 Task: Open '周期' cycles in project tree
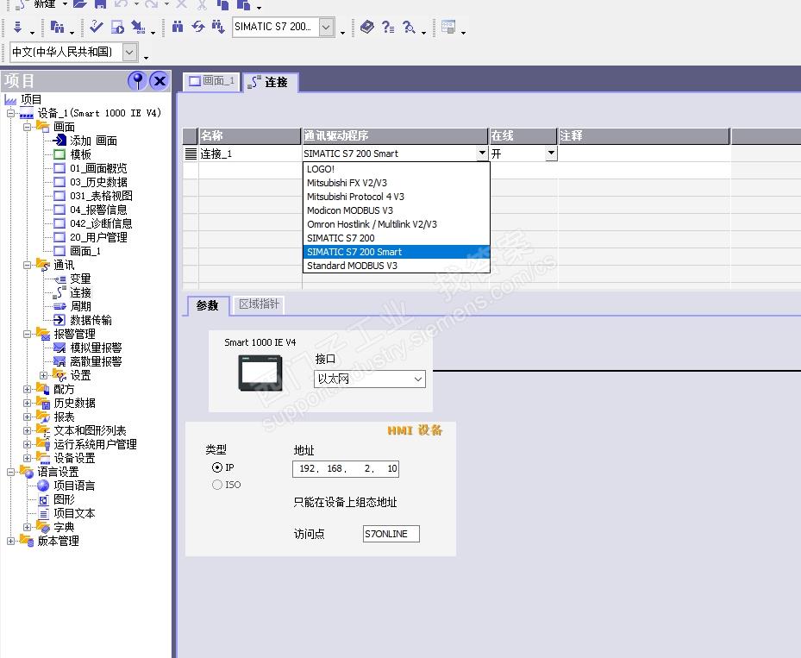80,306
